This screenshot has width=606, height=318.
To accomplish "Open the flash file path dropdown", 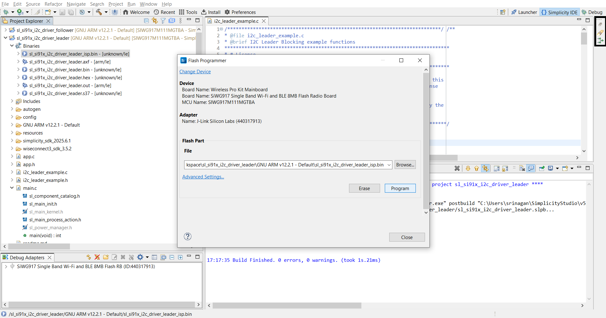I will point(389,165).
